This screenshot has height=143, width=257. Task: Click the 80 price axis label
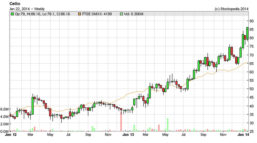pyautogui.click(x=251, y=38)
